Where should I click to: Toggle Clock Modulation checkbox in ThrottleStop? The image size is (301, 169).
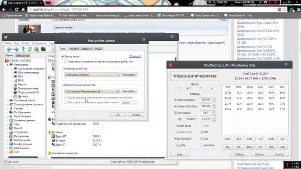click(175, 100)
